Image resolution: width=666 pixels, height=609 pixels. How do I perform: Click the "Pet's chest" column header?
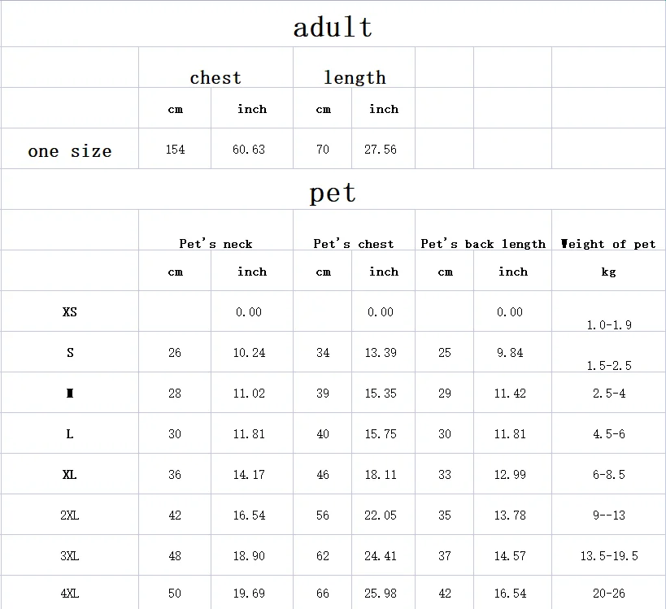tap(353, 244)
